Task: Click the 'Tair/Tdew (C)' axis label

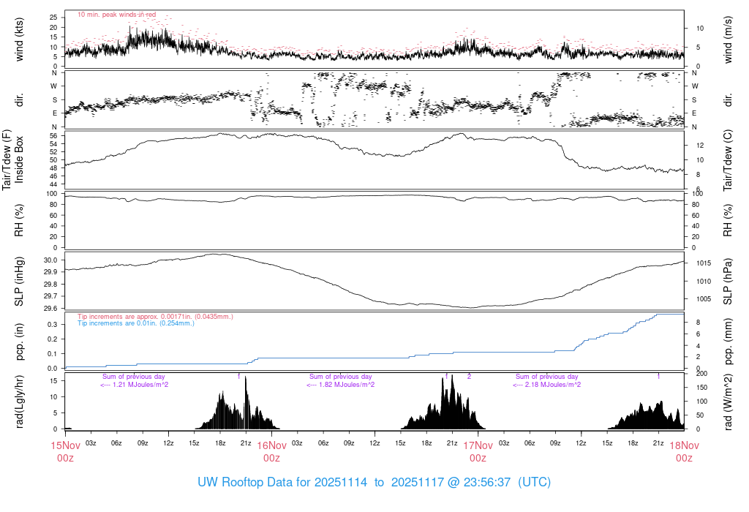Action: coord(728,160)
